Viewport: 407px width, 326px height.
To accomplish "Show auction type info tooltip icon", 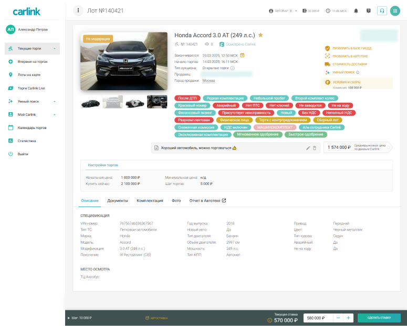I will [233, 68].
